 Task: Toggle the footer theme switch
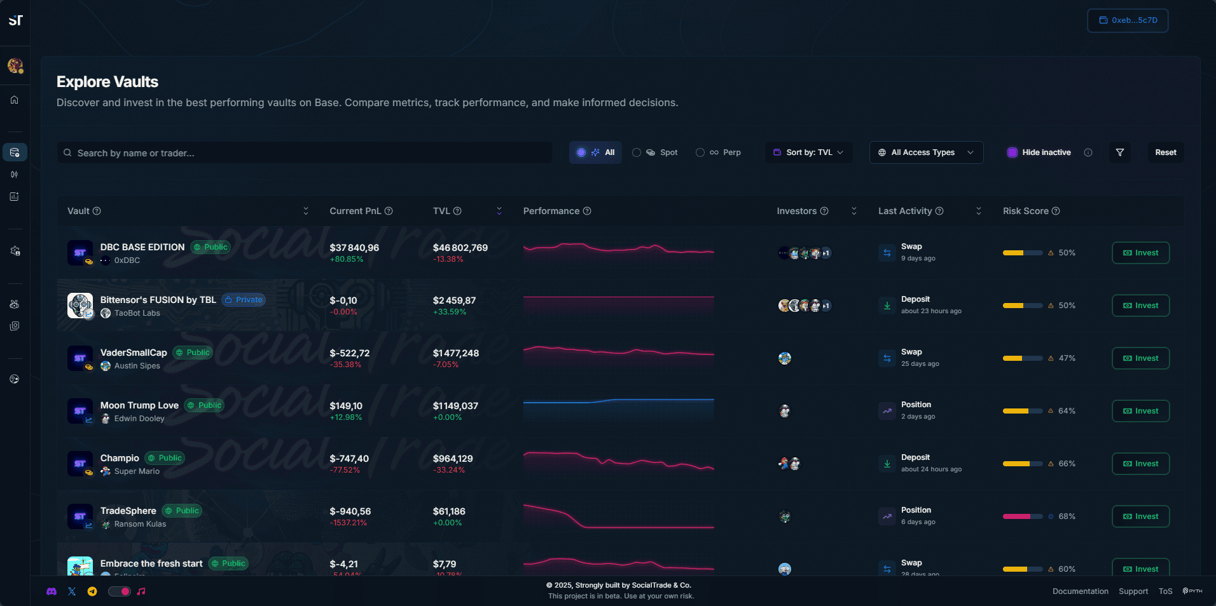[119, 591]
